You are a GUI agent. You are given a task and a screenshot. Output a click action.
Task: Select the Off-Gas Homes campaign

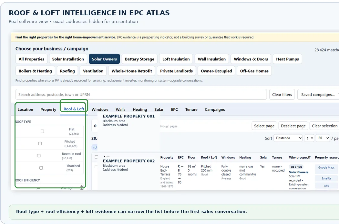[x=254, y=71]
